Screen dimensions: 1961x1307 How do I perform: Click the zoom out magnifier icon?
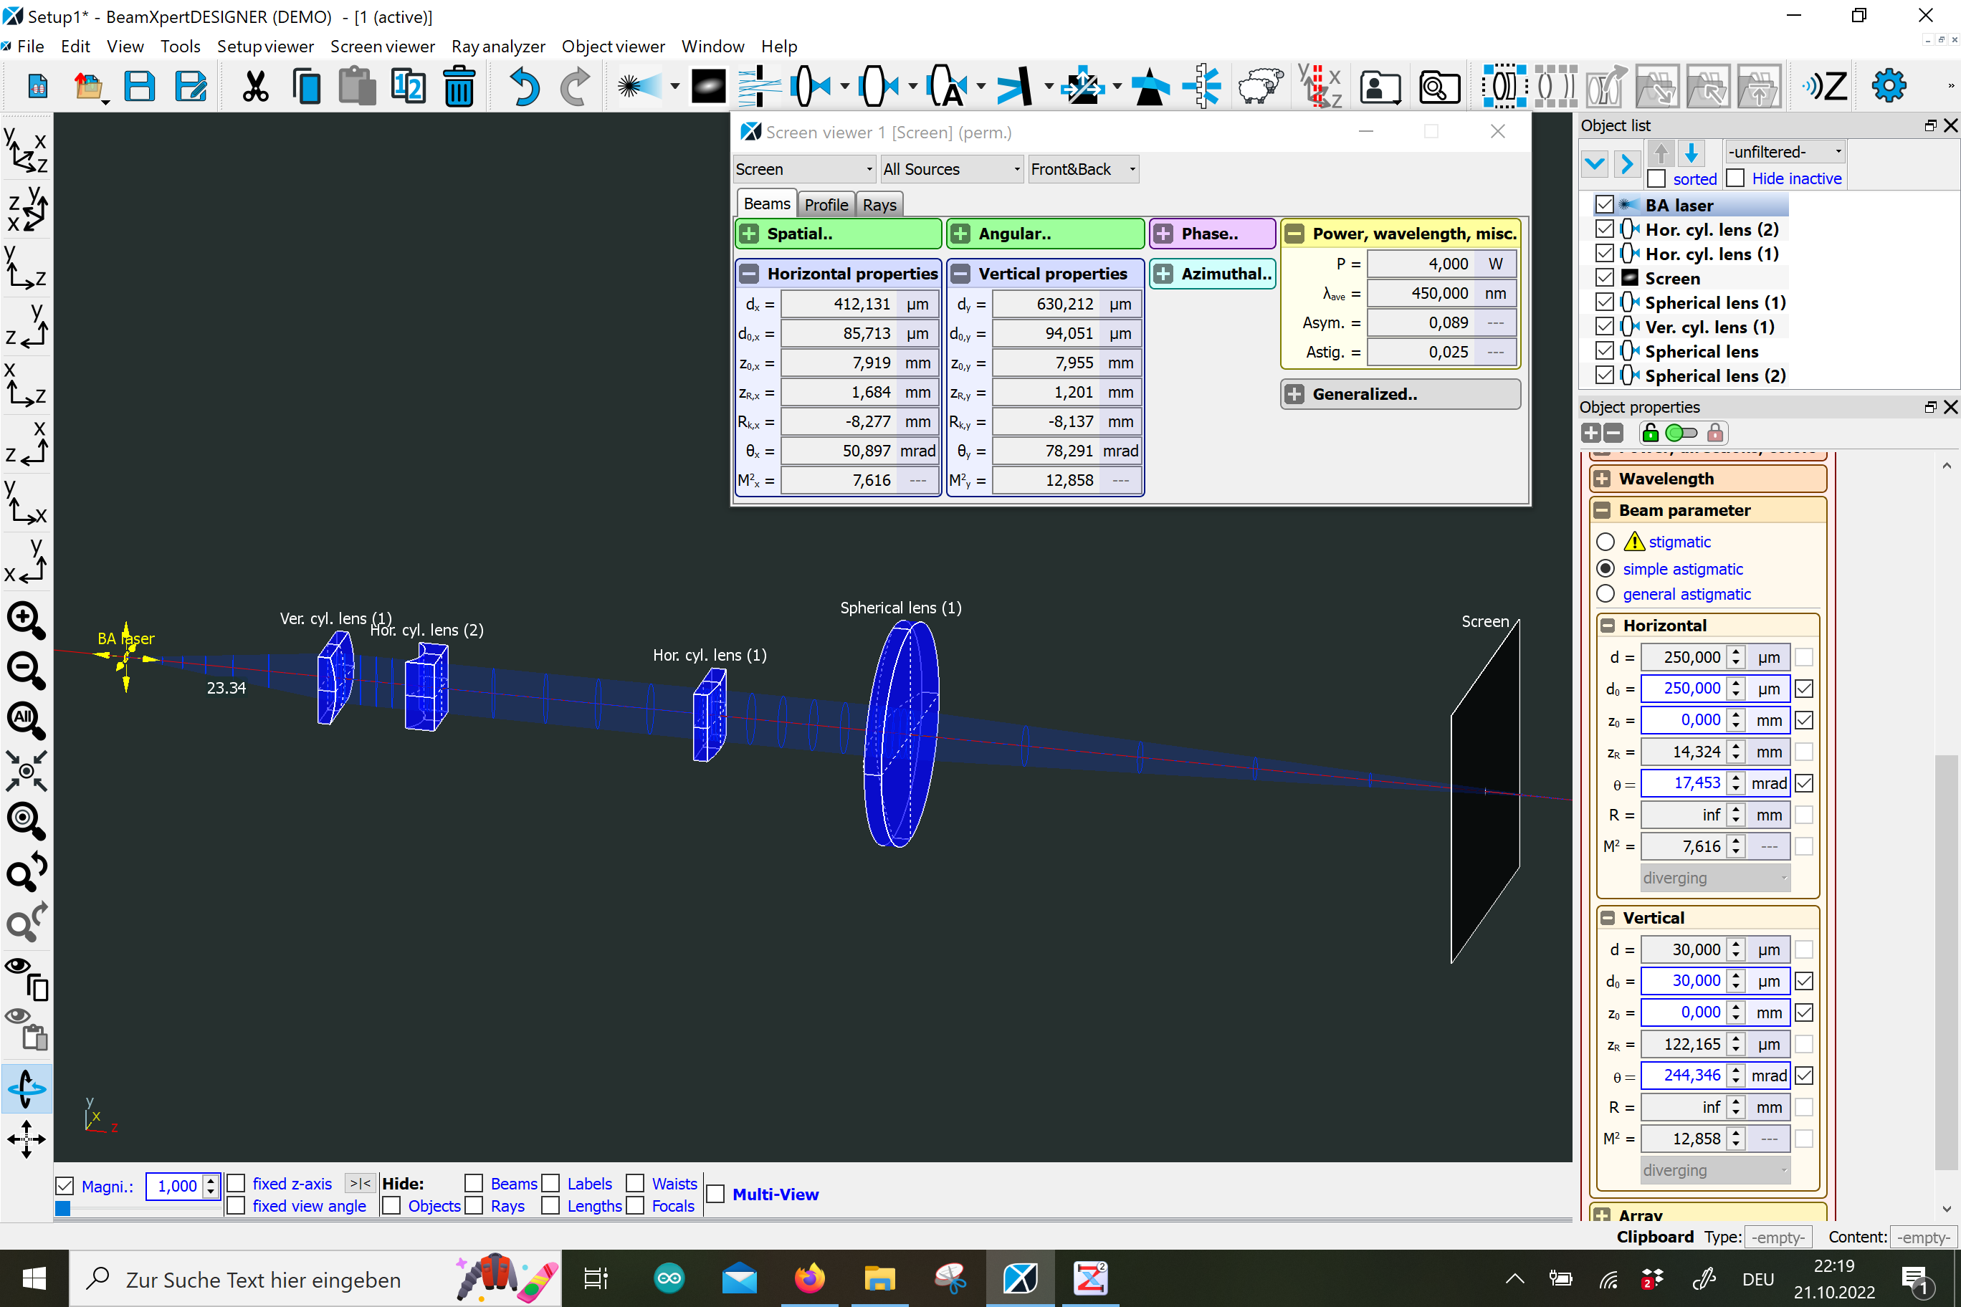coord(25,670)
